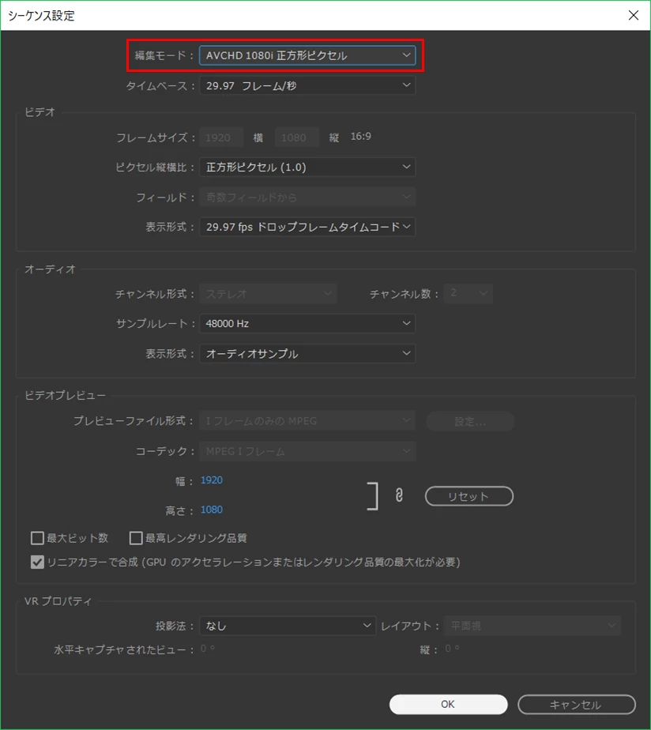Click the OK button
The height and width of the screenshot is (730, 651).
pos(448,705)
